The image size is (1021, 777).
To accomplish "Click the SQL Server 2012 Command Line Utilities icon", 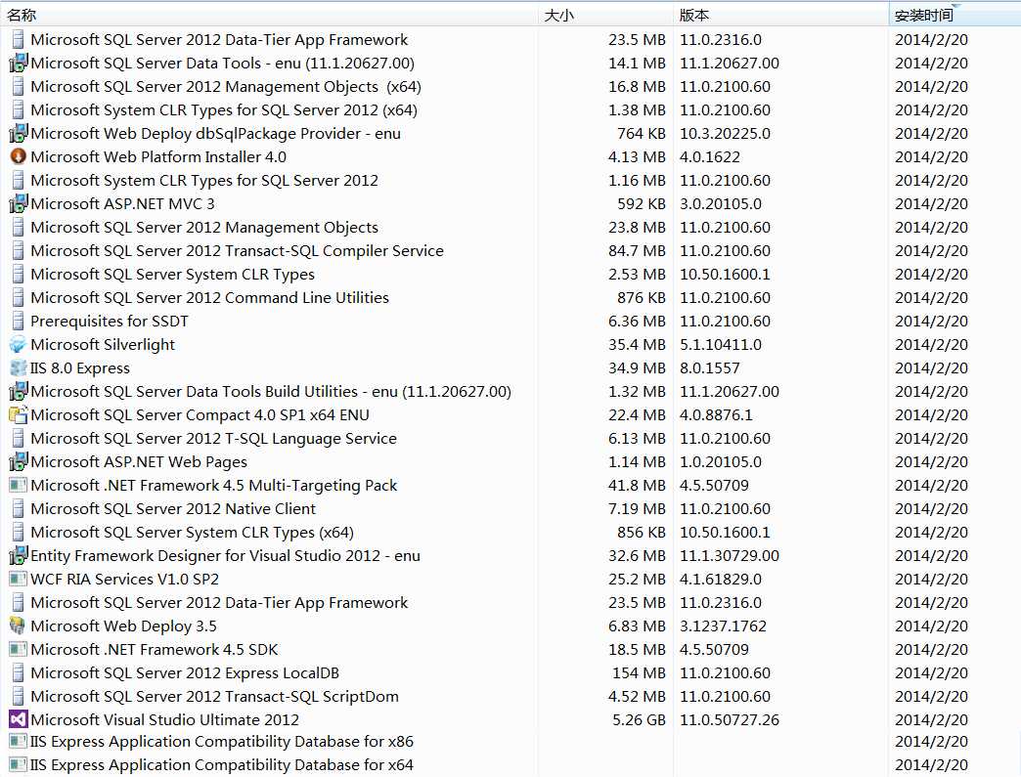I will pos(19,297).
